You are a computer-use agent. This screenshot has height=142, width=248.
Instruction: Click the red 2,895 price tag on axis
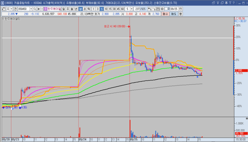(x=241, y=71)
